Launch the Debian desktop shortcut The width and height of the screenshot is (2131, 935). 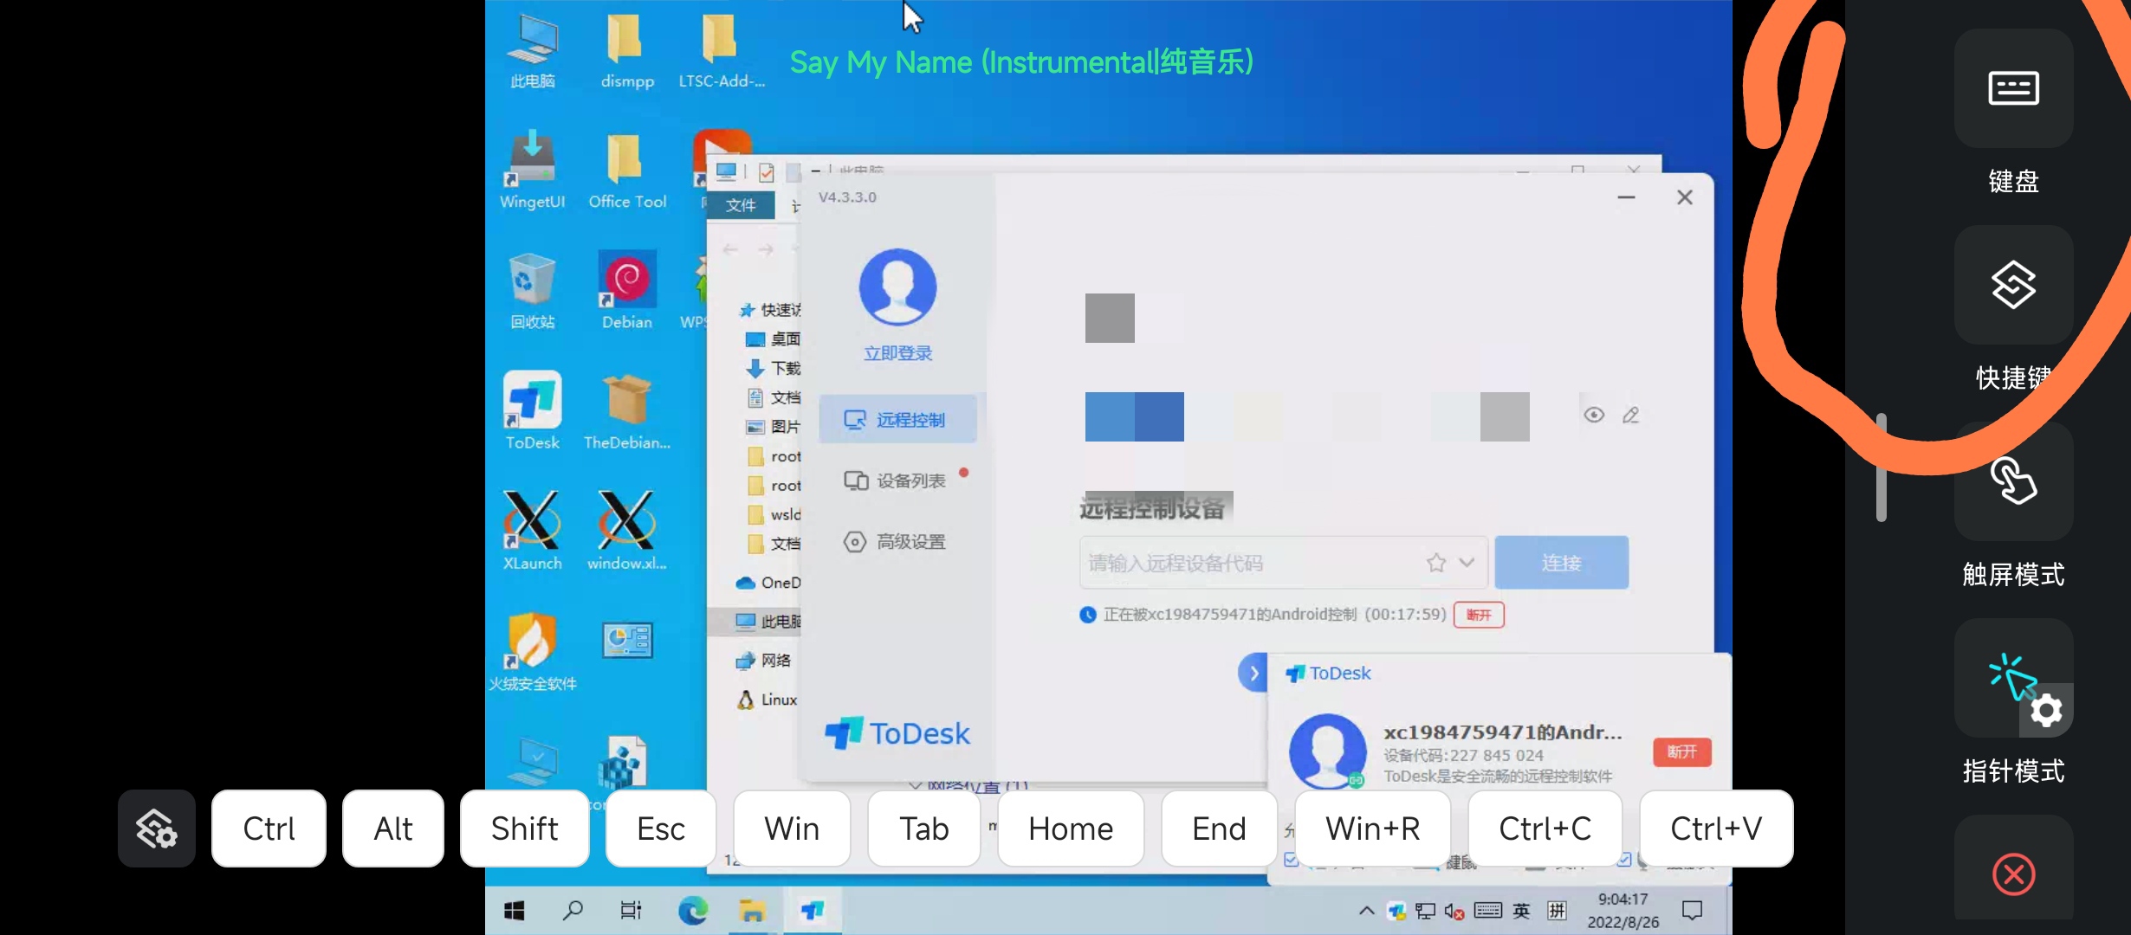tap(627, 291)
